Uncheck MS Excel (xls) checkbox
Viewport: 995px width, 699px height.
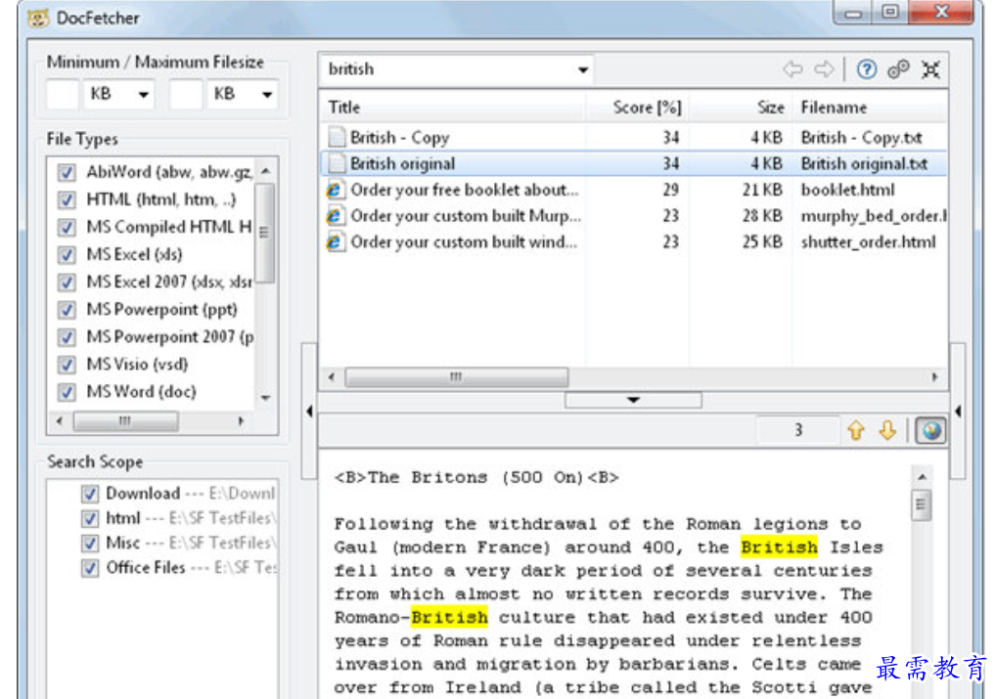tap(67, 255)
